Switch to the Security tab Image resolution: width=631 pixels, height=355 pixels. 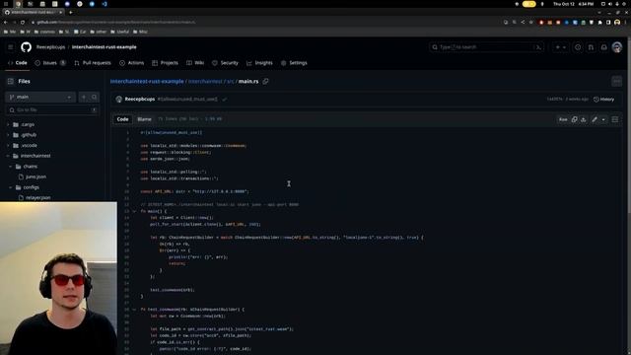[225, 63]
